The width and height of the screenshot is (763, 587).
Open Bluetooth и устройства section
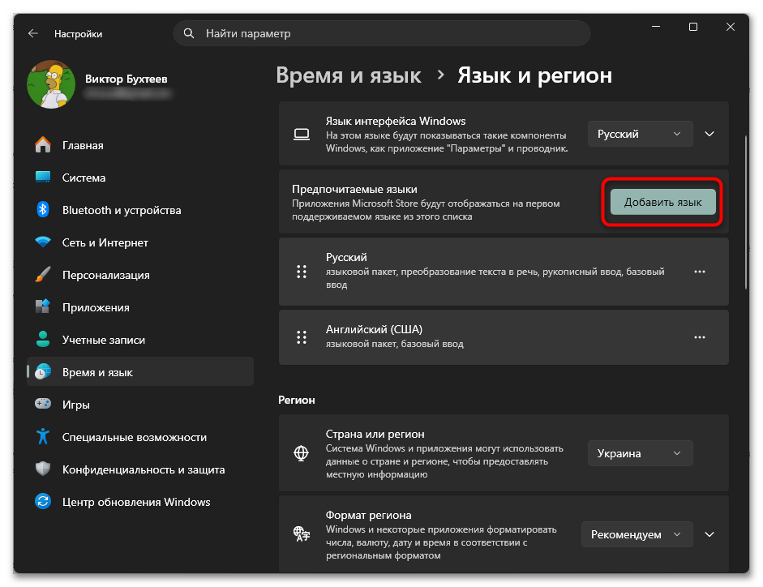[140, 210]
